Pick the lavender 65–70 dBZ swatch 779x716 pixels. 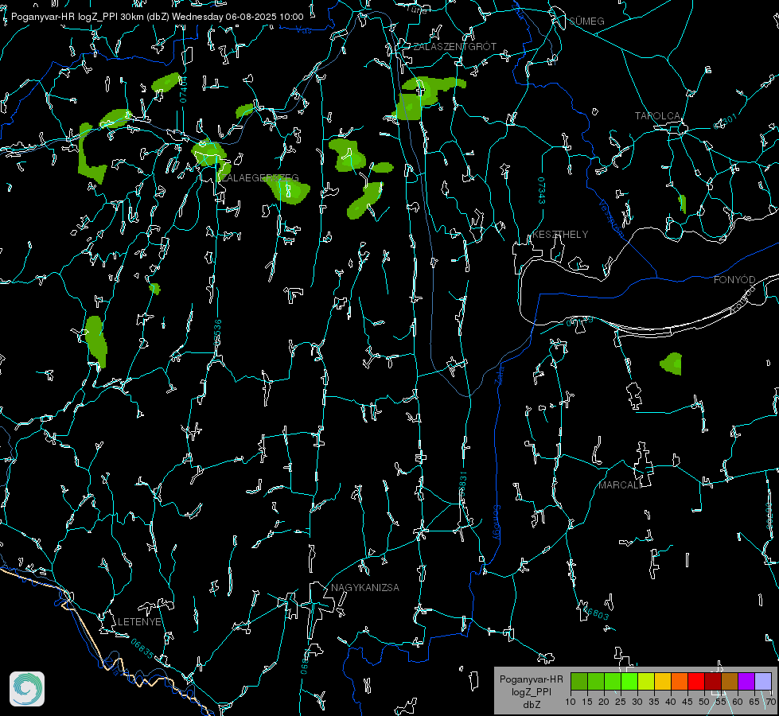pyautogui.click(x=763, y=681)
